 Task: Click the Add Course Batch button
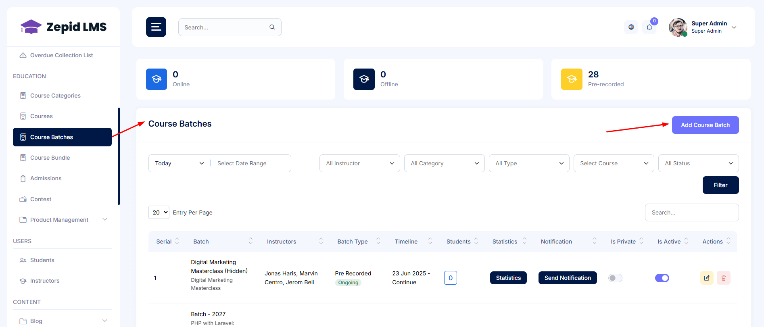705,125
